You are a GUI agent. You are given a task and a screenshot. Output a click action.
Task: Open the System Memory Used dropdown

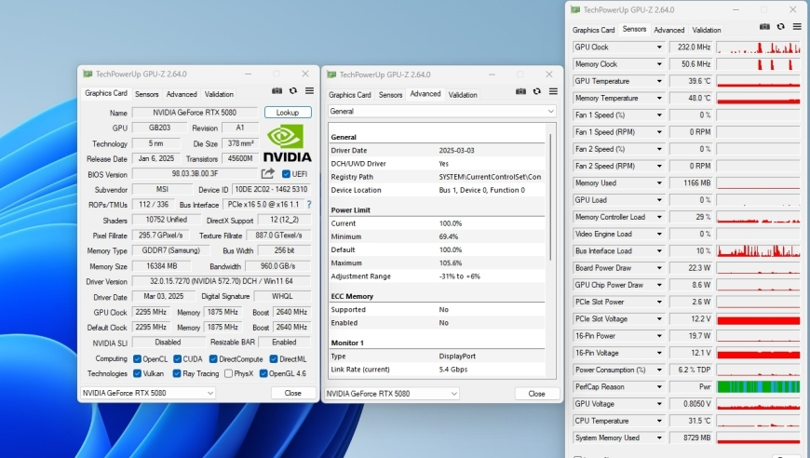point(659,438)
